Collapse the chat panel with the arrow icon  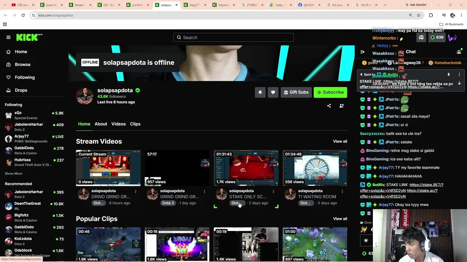coord(362,52)
